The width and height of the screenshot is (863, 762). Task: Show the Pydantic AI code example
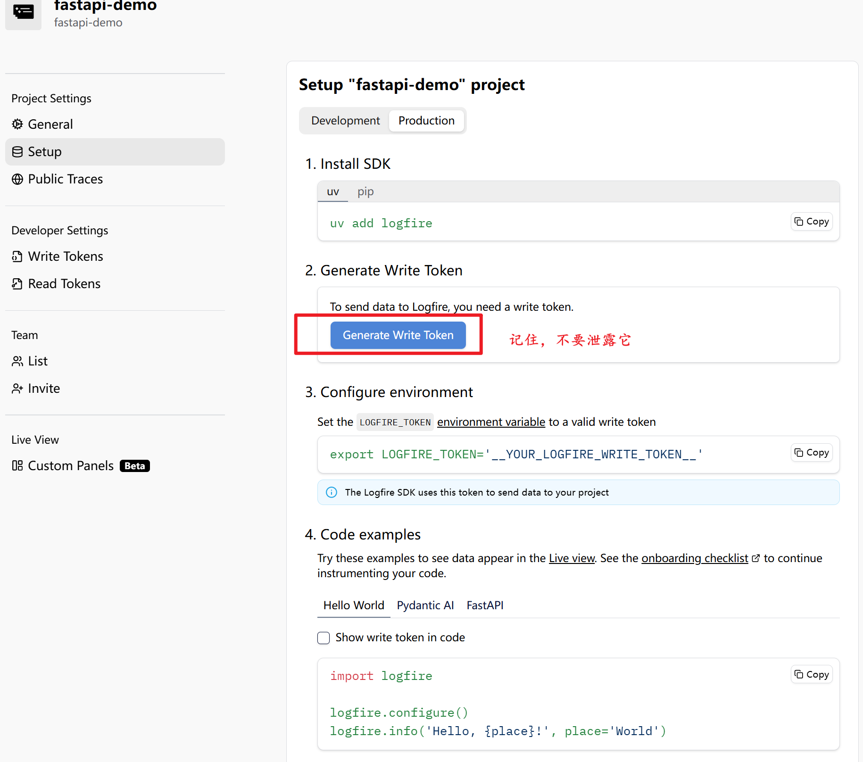(425, 605)
